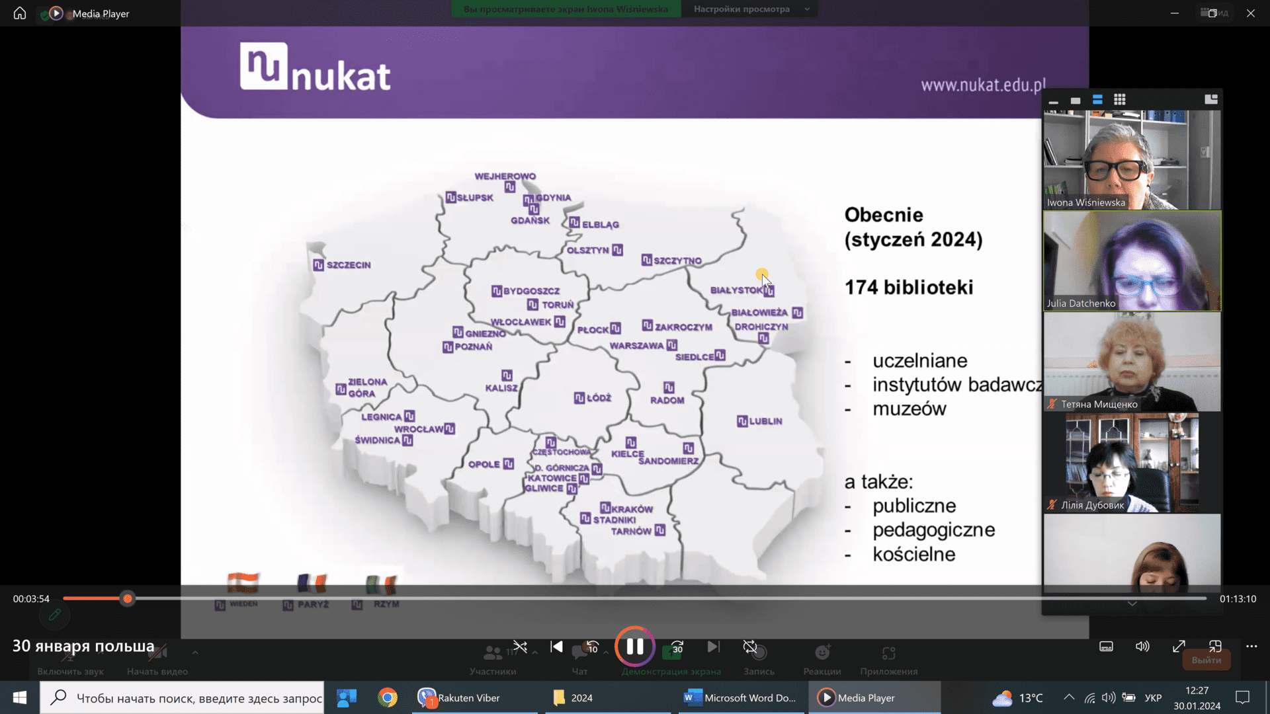Screen dimensions: 1270x714
Task: Skip forward 30 seconds
Action: (x=677, y=647)
